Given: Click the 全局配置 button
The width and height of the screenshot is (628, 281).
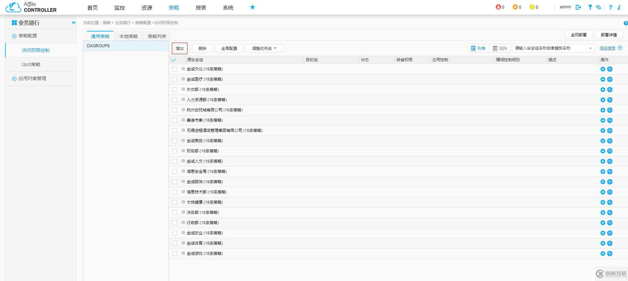Looking at the screenshot, I should pyautogui.click(x=229, y=48).
